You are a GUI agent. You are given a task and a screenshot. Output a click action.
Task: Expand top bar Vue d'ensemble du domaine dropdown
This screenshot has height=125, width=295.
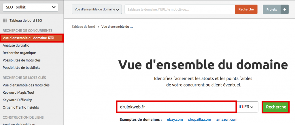pos(97,9)
